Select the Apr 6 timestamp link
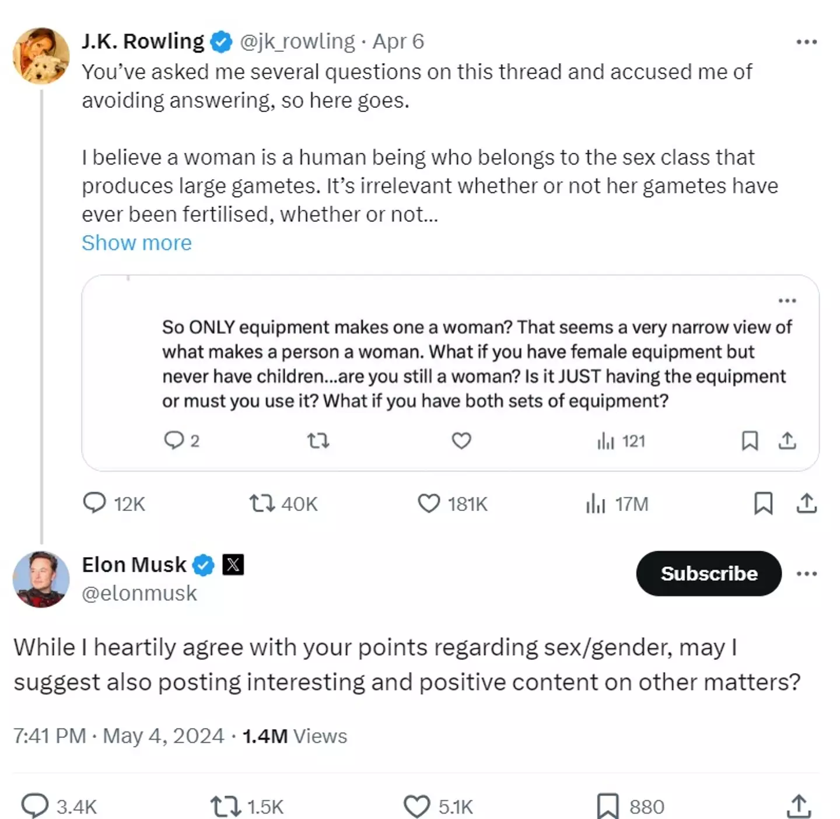 [x=397, y=41]
